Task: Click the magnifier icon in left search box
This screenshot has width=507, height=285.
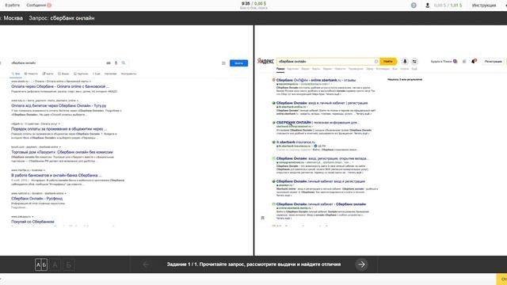Action: coord(124,63)
